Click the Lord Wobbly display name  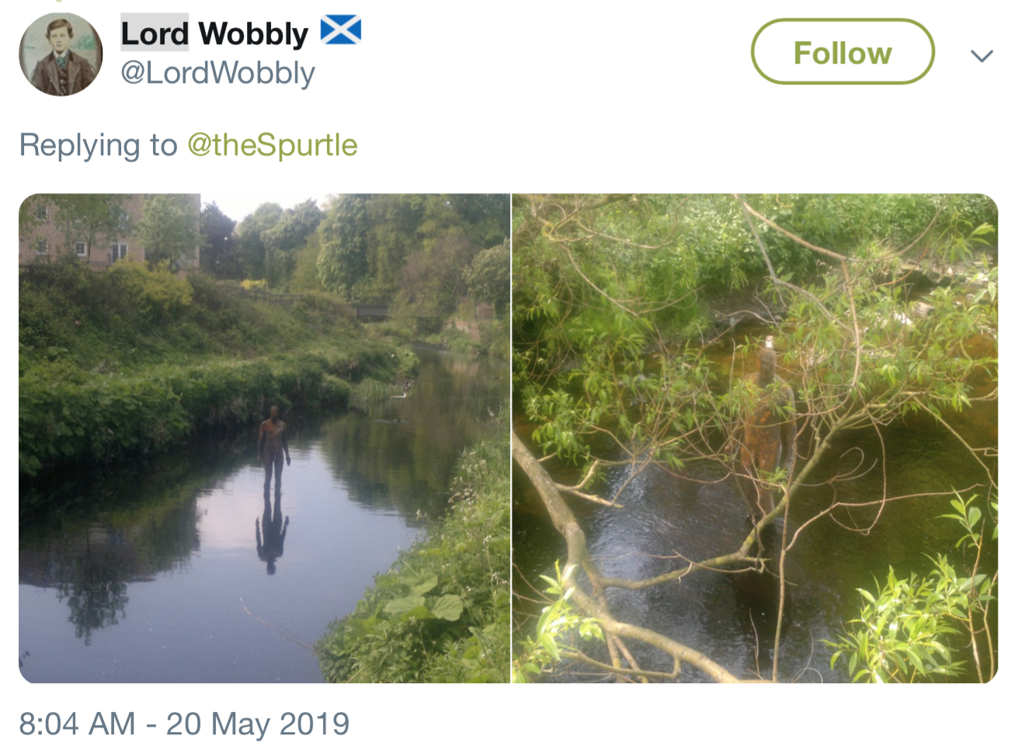tap(214, 33)
